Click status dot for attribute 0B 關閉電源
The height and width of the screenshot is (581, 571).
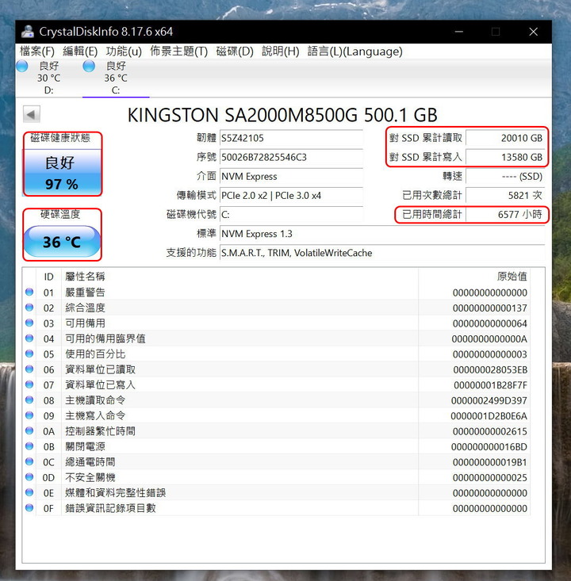(29, 446)
